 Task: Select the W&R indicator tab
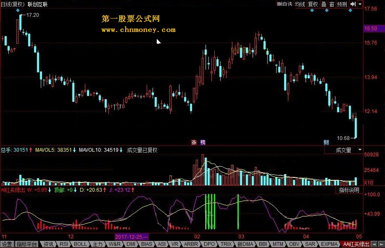tap(114, 244)
